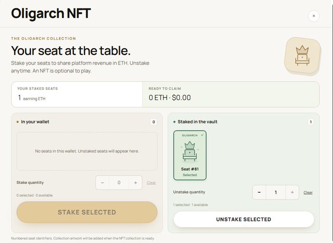Viewport: 333px width, 243px height.
Task: Click 'The Oligarch Collection' subtitle
Action: tap(43, 38)
